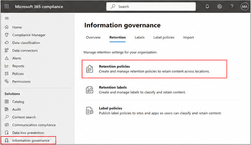
Task: Click into the Search field
Action: [x=151, y=7]
